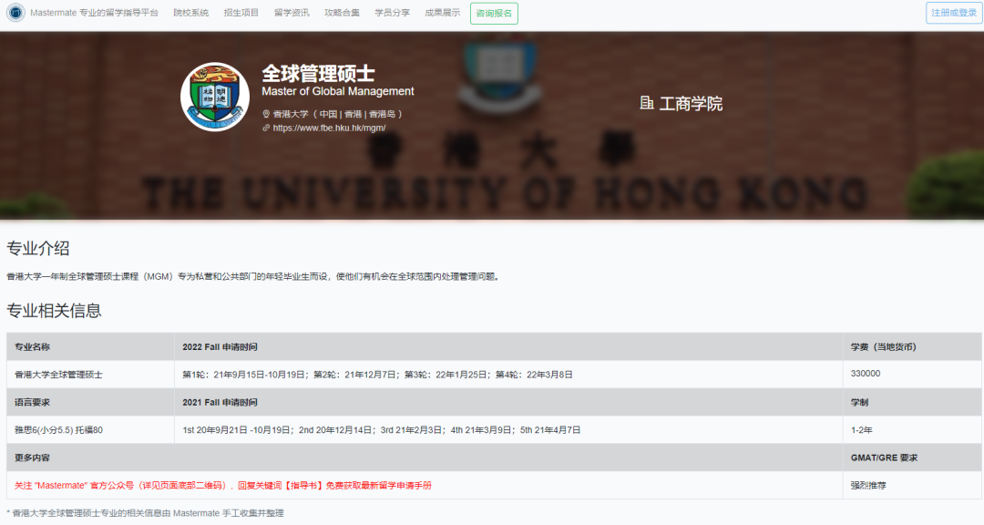Screen dimensions: 984x525
Task: Click the University of Hong Kong crest
Action: coord(215,97)
